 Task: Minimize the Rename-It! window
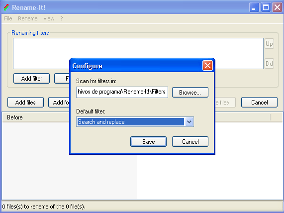[254, 7]
